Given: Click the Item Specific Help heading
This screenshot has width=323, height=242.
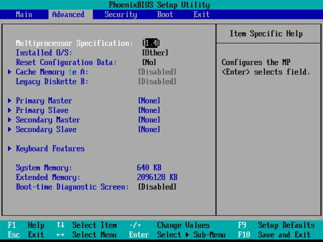Looking at the screenshot, I should coord(266,33).
